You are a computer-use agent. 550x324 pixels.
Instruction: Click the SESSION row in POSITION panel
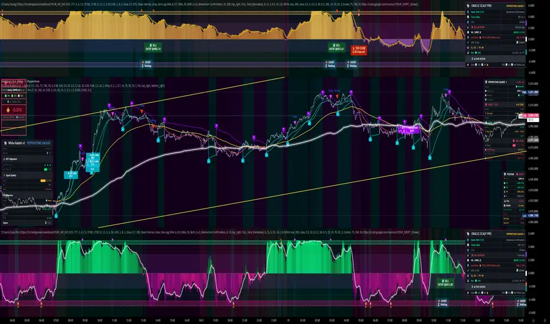(514, 206)
